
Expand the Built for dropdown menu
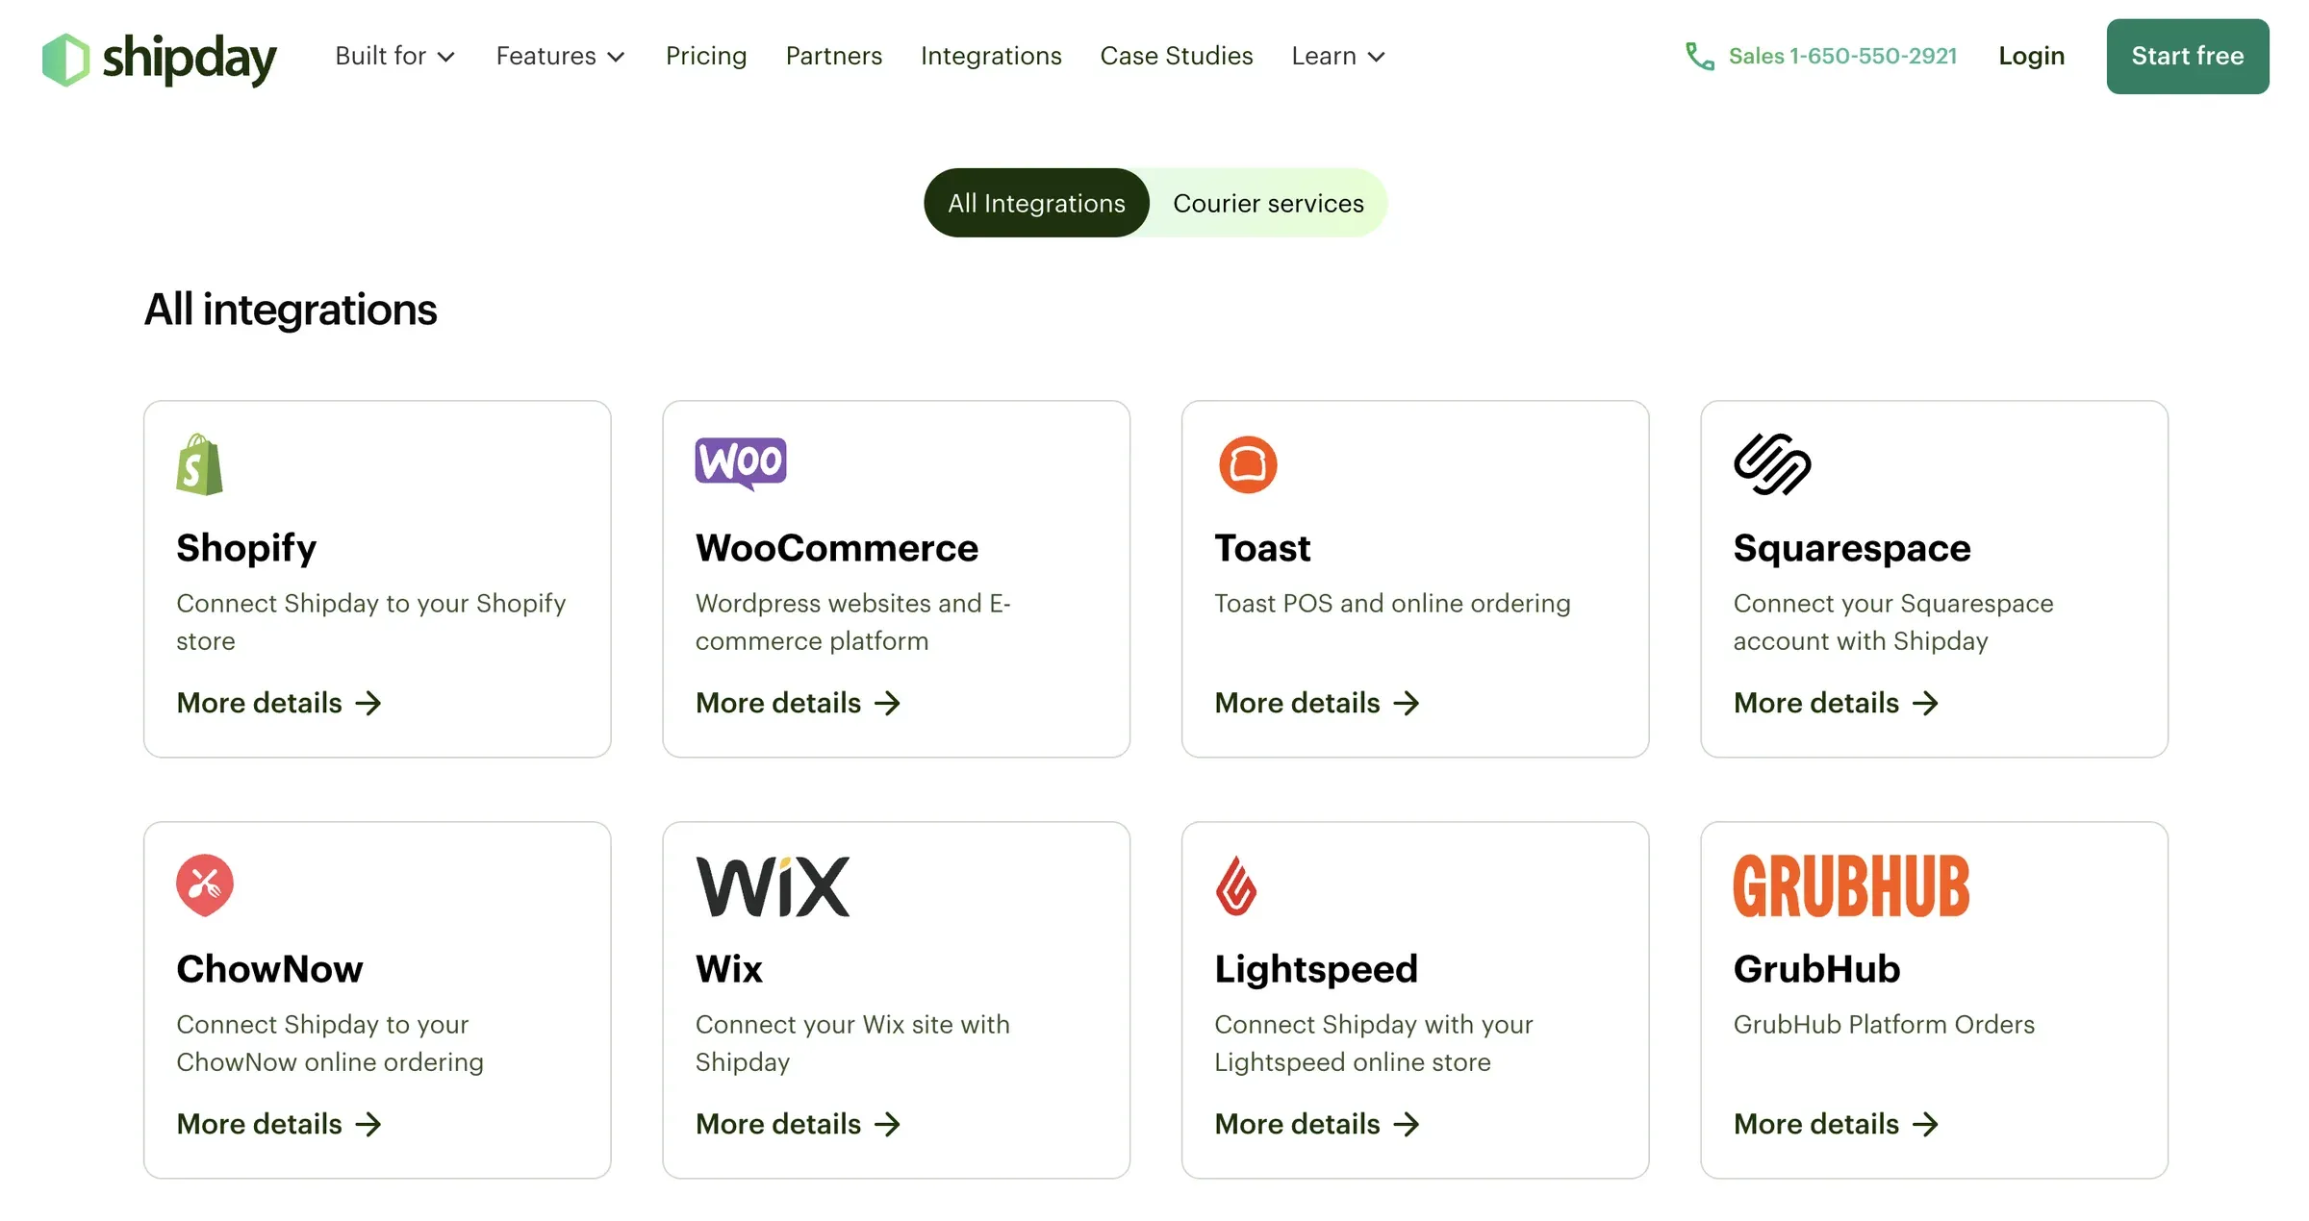pos(394,56)
